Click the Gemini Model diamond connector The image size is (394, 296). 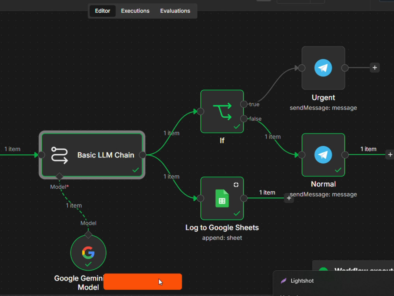pyautogui.click(x=88, y=234)
